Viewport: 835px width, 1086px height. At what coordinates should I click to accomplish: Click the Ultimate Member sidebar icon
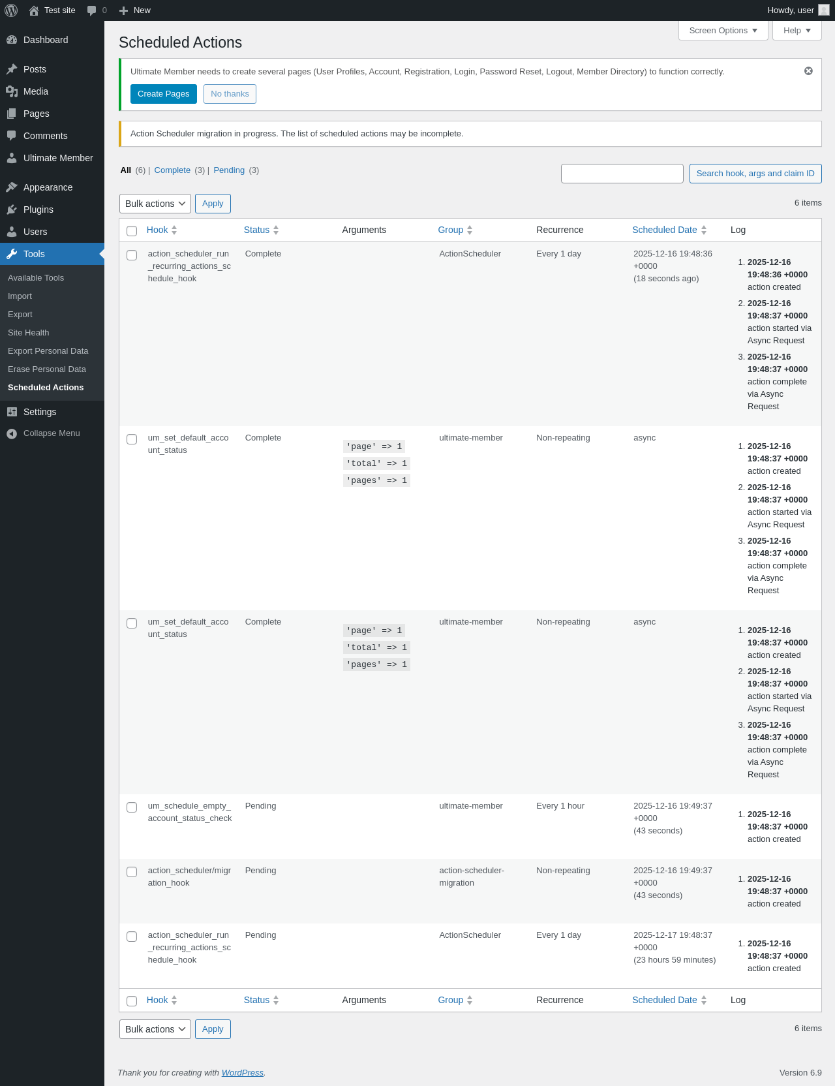tap(12, 158)
